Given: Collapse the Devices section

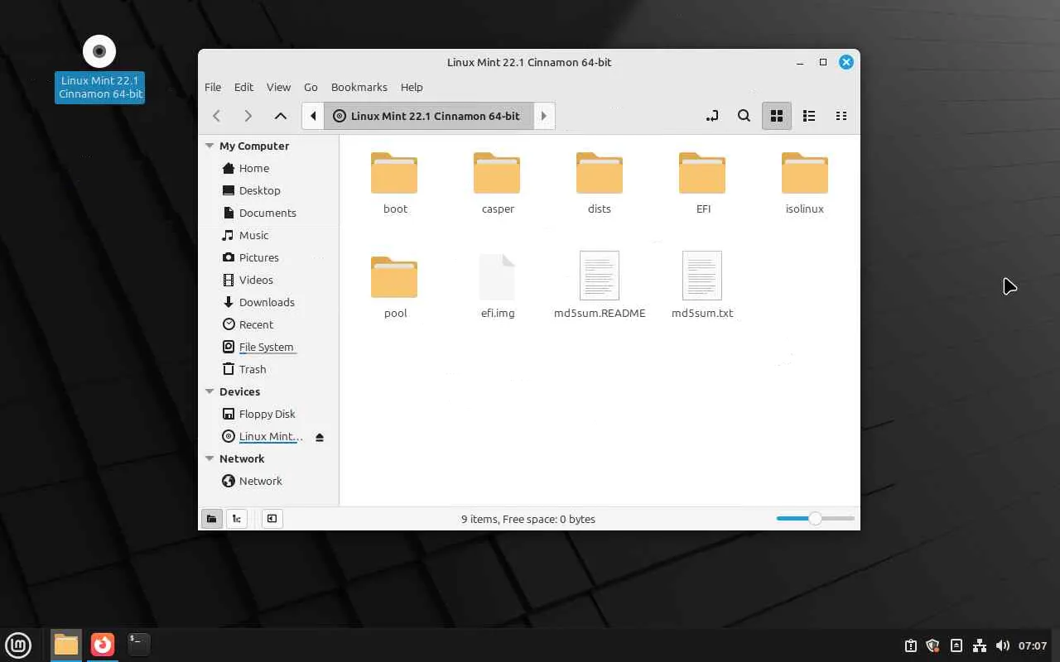Looking at the screenshot, I should coord(210,391).
